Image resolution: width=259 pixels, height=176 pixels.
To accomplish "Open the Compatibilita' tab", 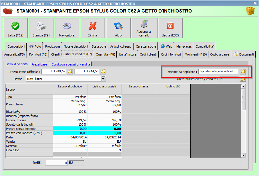I will pos(204,46).
